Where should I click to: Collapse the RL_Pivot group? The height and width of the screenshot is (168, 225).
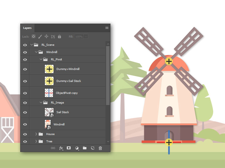pos(41,60)
